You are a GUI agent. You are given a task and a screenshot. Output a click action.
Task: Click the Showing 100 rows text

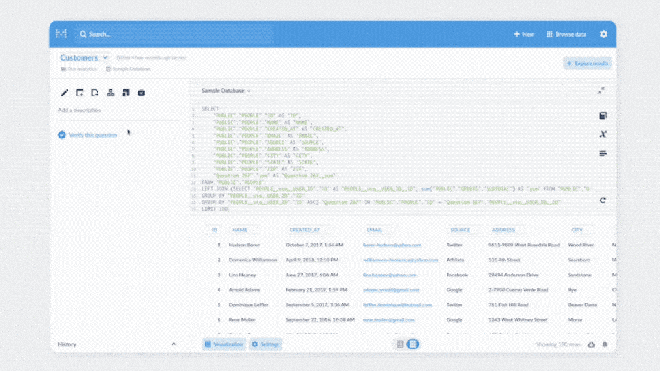pos(558,344)
